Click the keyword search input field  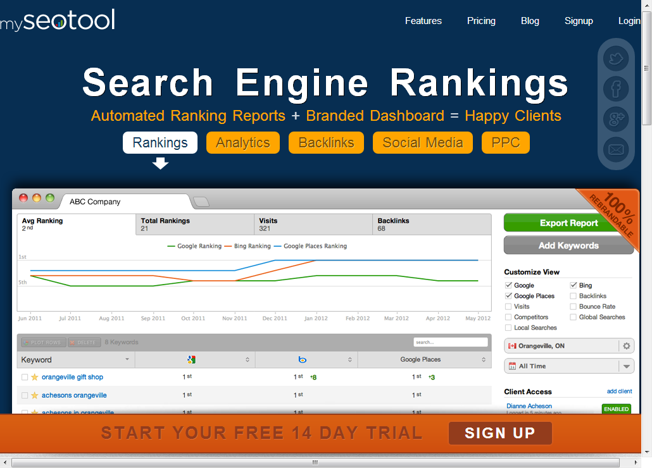(451, 342)
